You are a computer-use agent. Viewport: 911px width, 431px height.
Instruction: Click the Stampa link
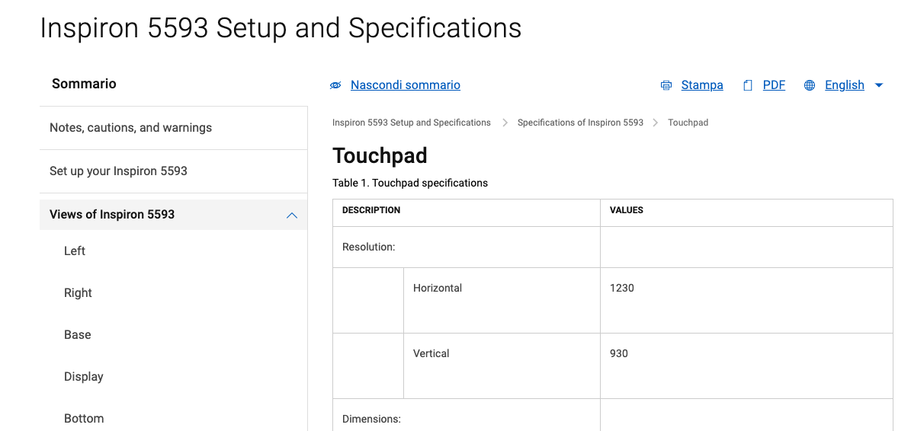tap(702, 85)
